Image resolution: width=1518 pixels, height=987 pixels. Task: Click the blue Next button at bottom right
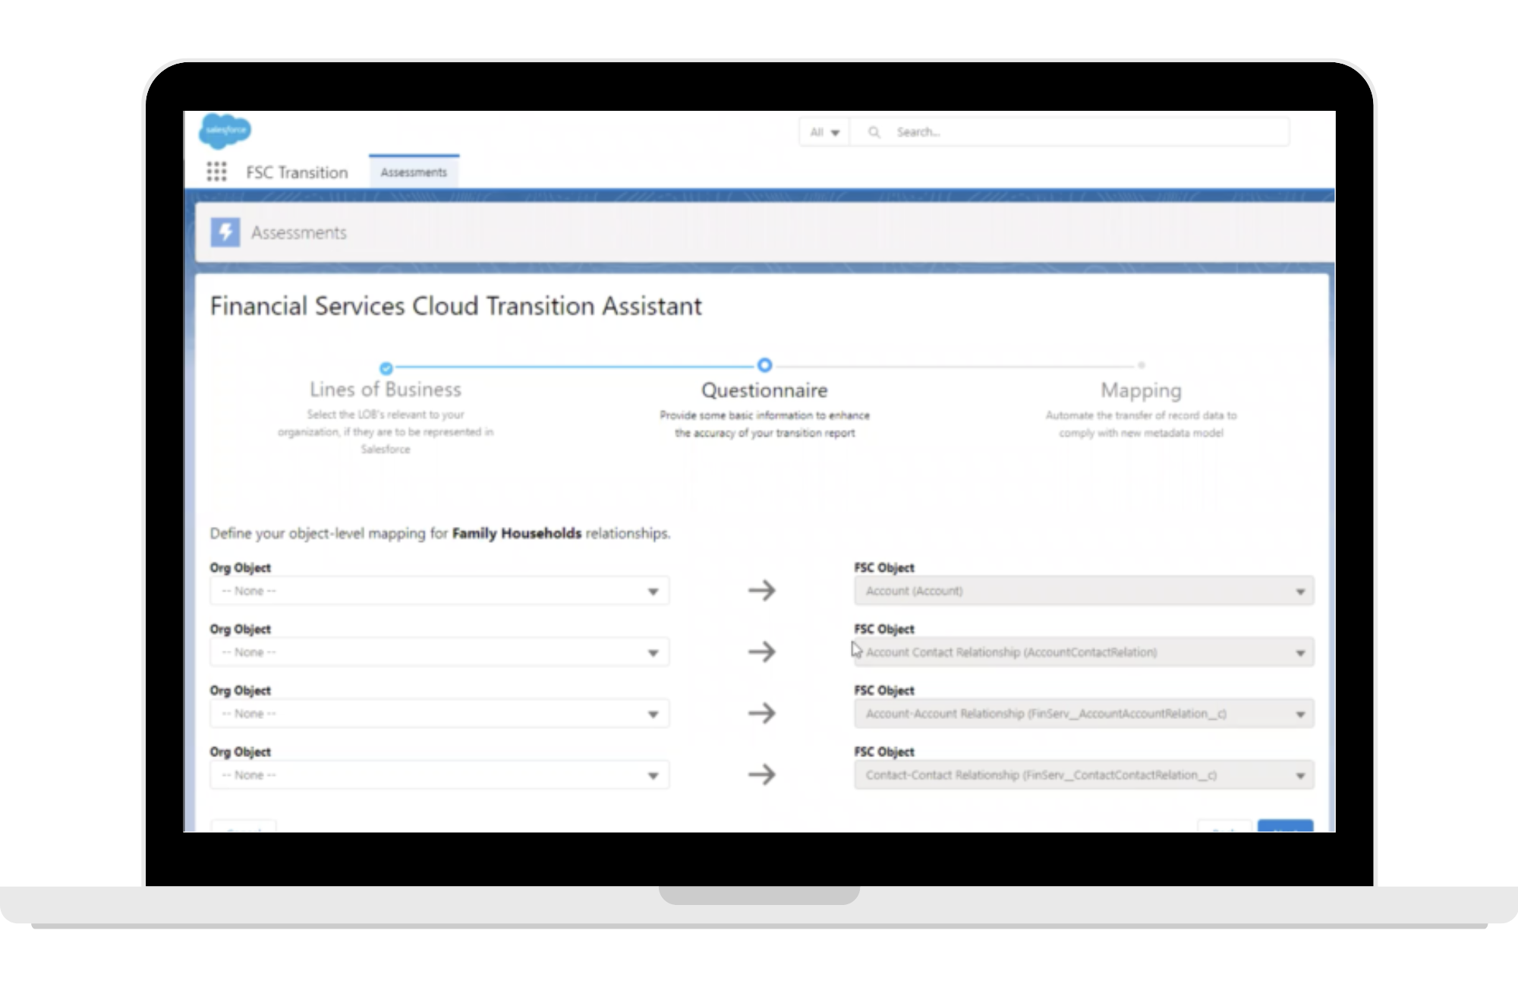click(x=1285, y=826)
